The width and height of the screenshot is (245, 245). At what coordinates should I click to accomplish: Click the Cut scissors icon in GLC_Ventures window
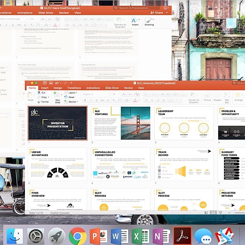pos(39,93)
